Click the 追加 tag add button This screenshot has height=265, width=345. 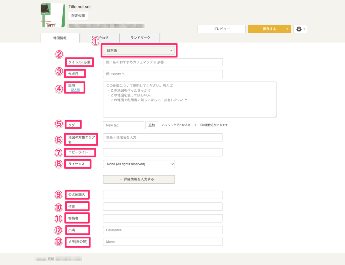(152, 125)
